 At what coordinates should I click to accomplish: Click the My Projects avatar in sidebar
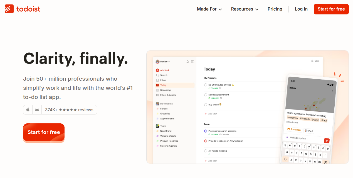click(157, 104)
